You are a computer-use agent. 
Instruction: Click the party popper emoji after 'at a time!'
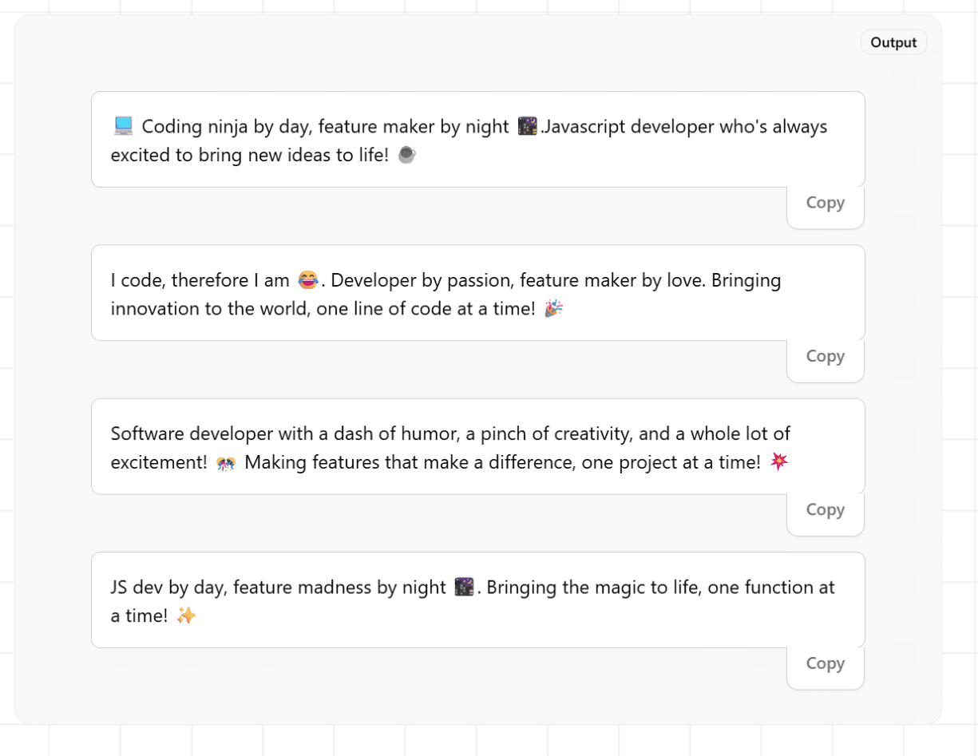(553, 308)
